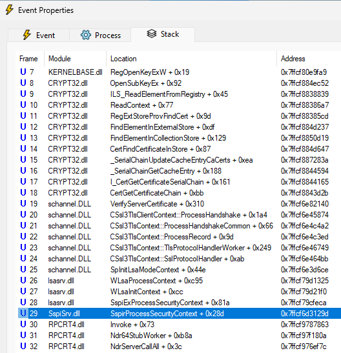Image resolution: width=341 pixels, height=353 pixels.
Task: Click 'FindElementInCollectionStore + 0x129' entry
Action: coord(168,138)
